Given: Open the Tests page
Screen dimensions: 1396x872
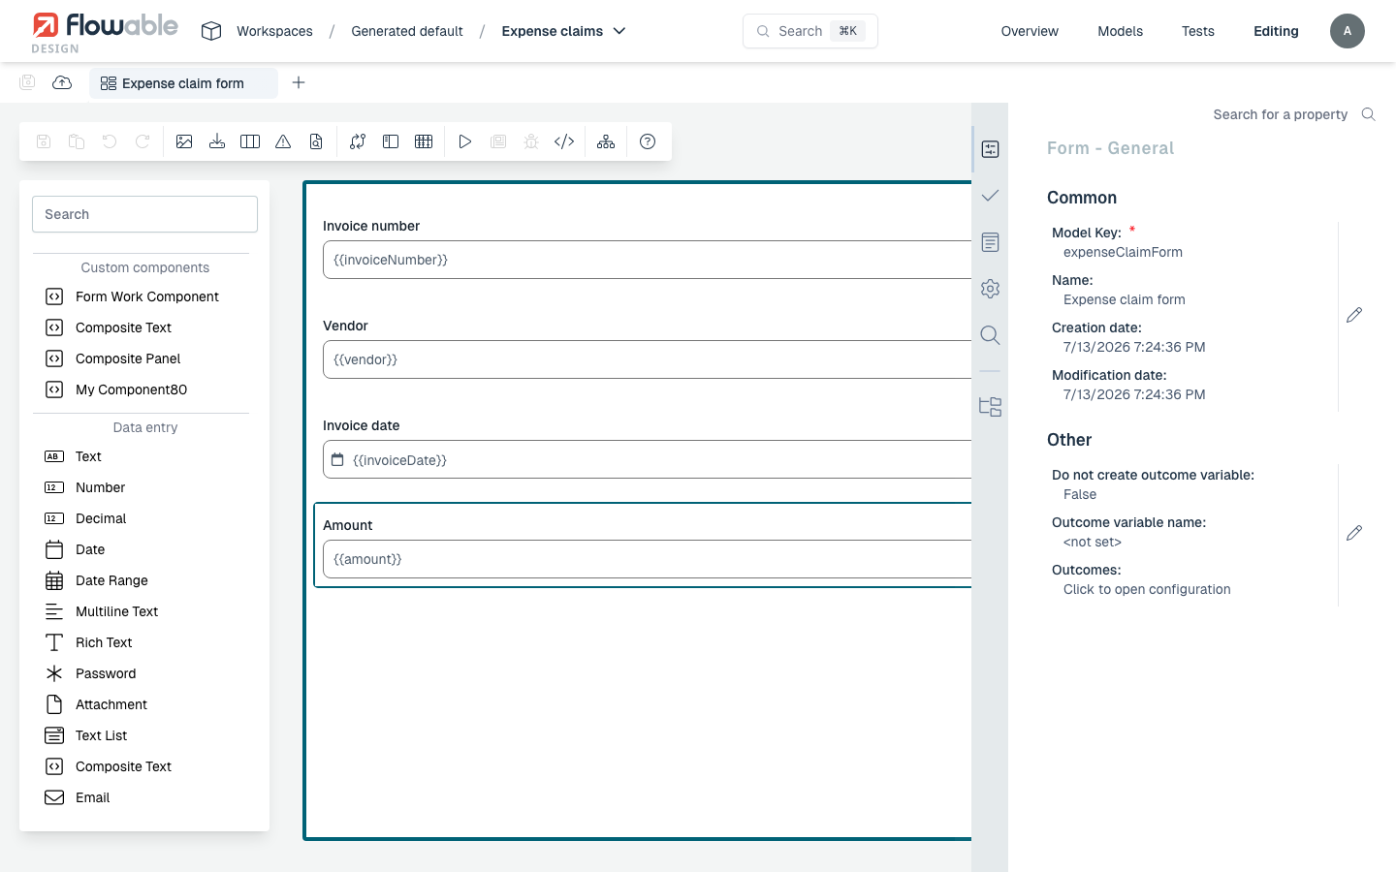Looking at the screenshot, I should click(x=1198, y=31).
